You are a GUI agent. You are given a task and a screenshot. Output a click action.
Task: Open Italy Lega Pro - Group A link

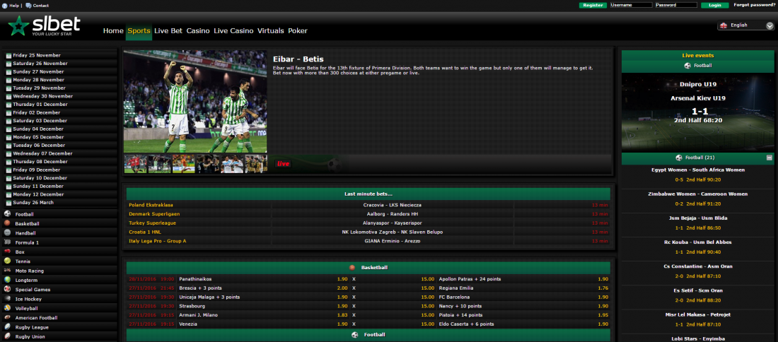coord(158,241)
